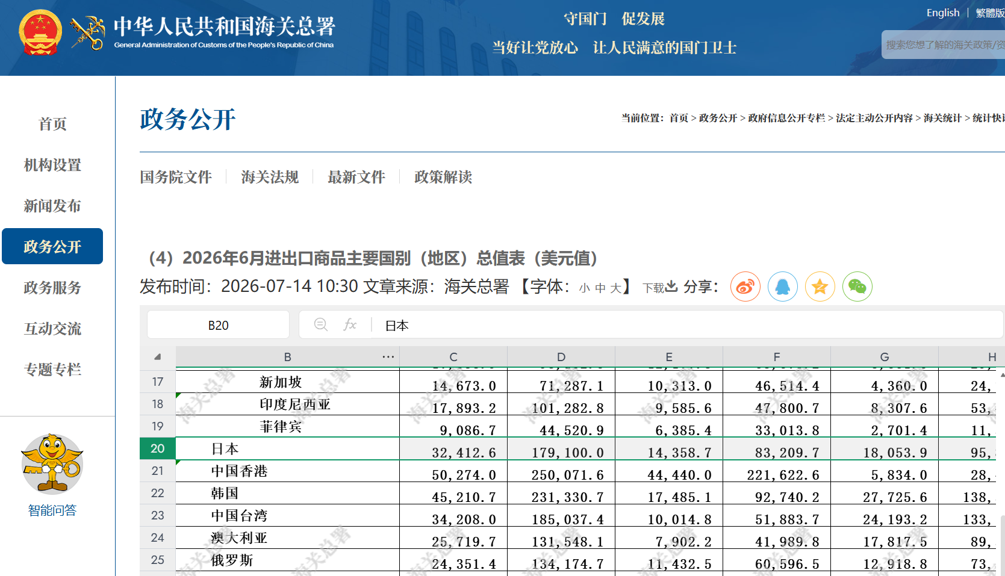Switch to 最新文件 tab
Viewport: 1005px width, 576px height.
coord(356,177)
